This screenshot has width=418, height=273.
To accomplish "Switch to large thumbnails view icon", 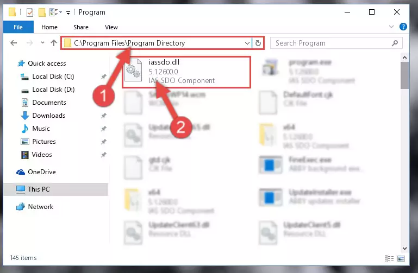I will pos(401,258).
